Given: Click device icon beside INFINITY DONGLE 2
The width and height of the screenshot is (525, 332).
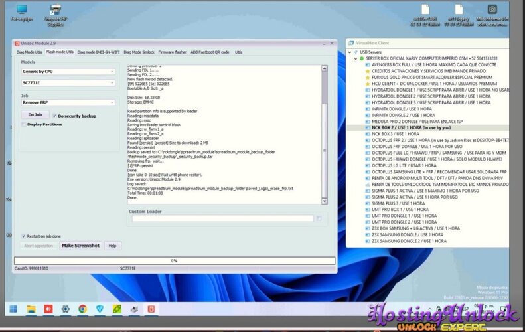Looking at the screenshot, I should (368, 116).
